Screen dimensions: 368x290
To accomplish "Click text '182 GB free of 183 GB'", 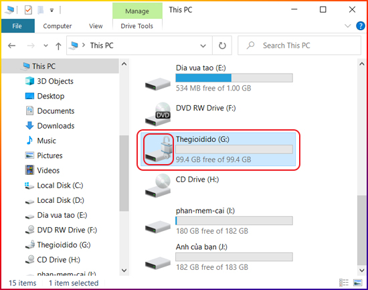I will [212, 267].
